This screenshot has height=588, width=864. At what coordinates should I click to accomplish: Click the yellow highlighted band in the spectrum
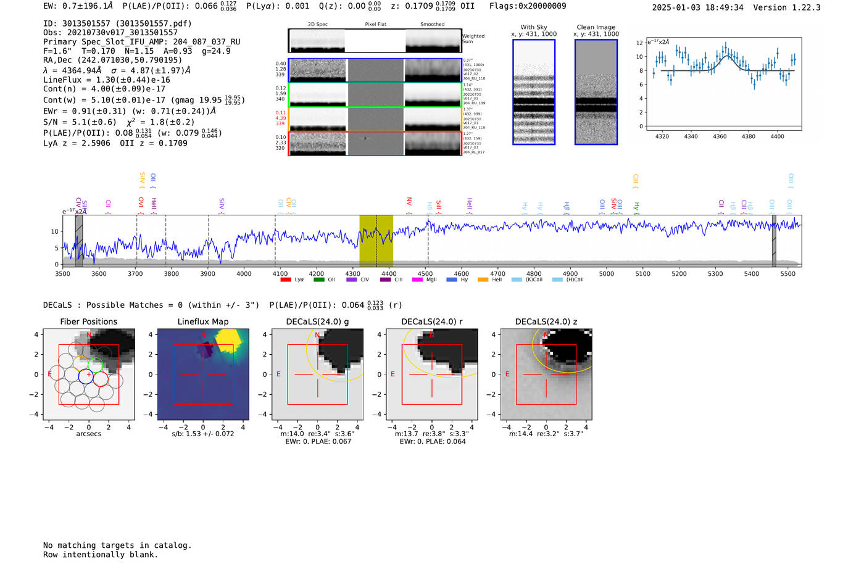tap(376, 241)
